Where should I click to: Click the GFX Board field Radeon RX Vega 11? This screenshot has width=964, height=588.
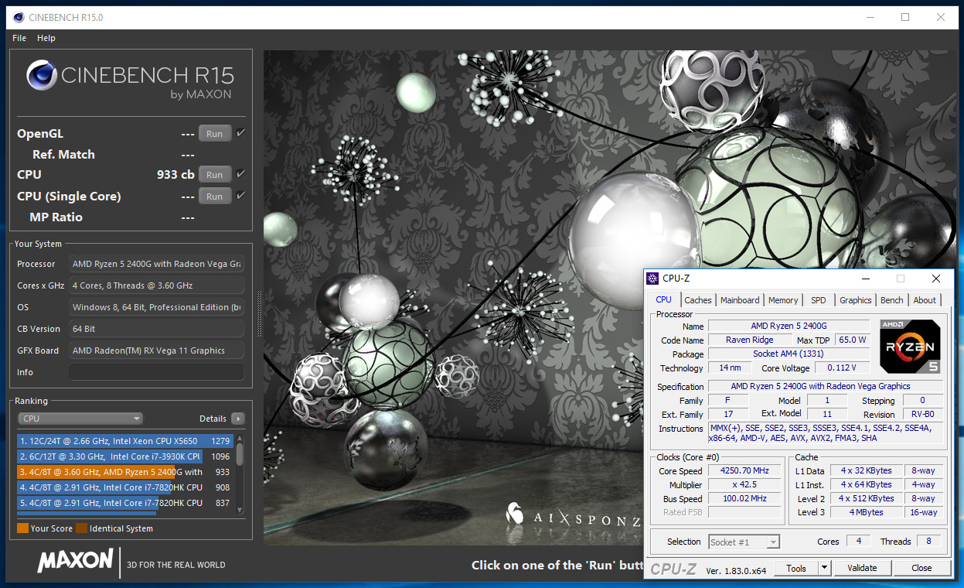[x=156, y=350]
